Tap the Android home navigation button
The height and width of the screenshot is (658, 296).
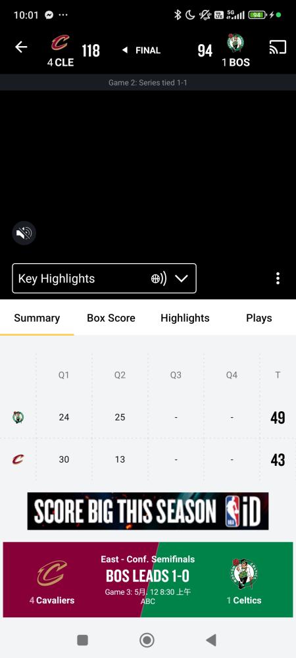(147, 640)
